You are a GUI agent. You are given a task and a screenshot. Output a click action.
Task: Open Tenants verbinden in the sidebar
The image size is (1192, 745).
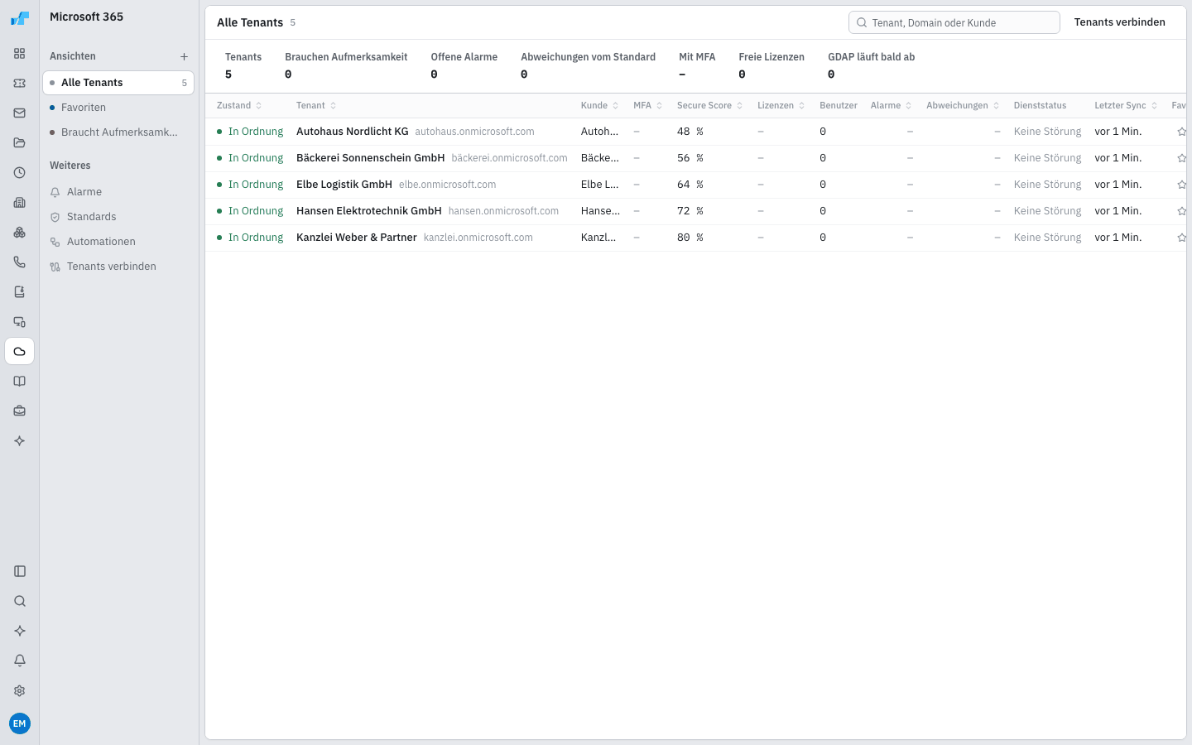(118, 267)
